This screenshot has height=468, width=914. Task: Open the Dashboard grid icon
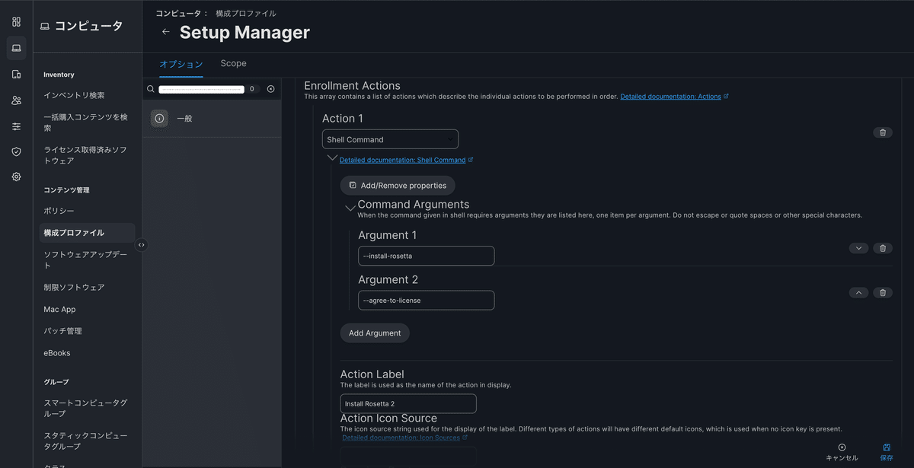click(x=15, y=21)
